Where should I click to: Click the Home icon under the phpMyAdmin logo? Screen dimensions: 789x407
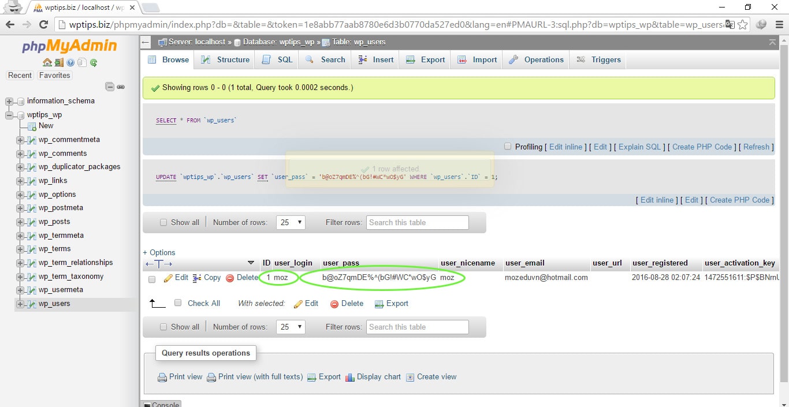tap(47, 63)
